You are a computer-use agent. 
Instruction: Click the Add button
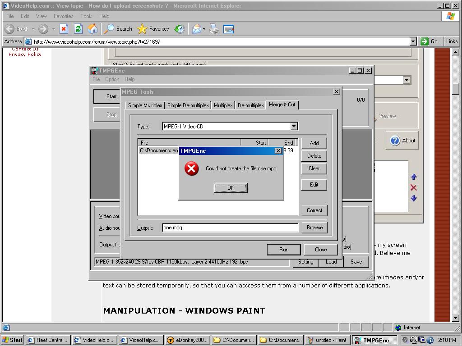click(x=314, y=143)
